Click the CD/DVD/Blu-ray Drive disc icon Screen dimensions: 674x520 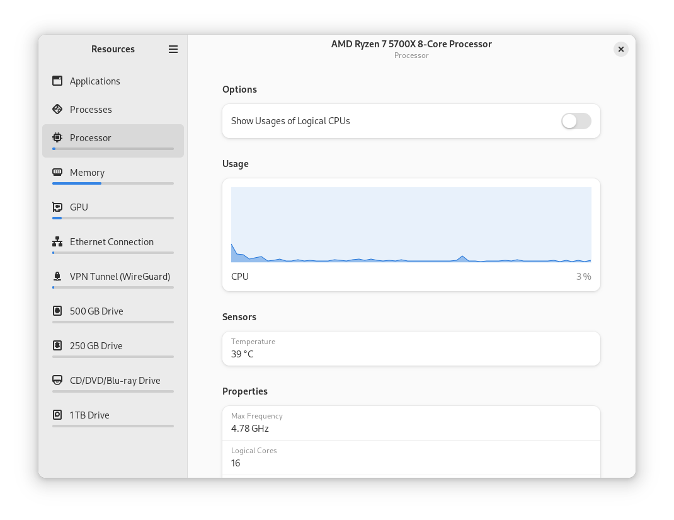57,381
